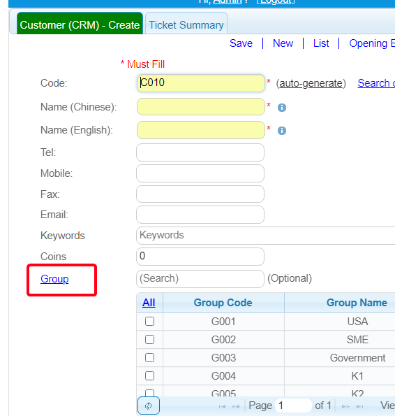Tick the G003 Government checkbox
The height and width of the screenshot is (416, 395).
(x=149, y=358)
